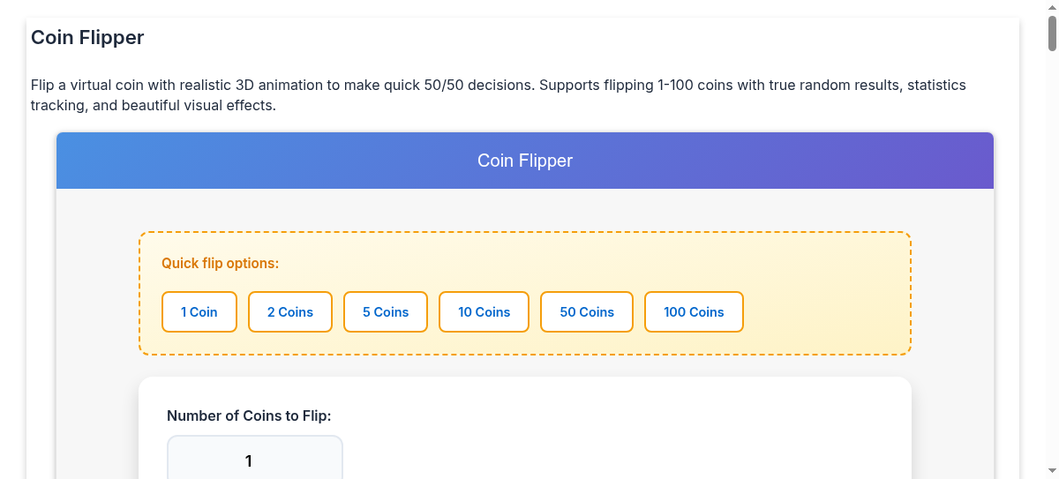Flip 100 Coins using the quick button
1059x479 pixels.
coord(694,312)
